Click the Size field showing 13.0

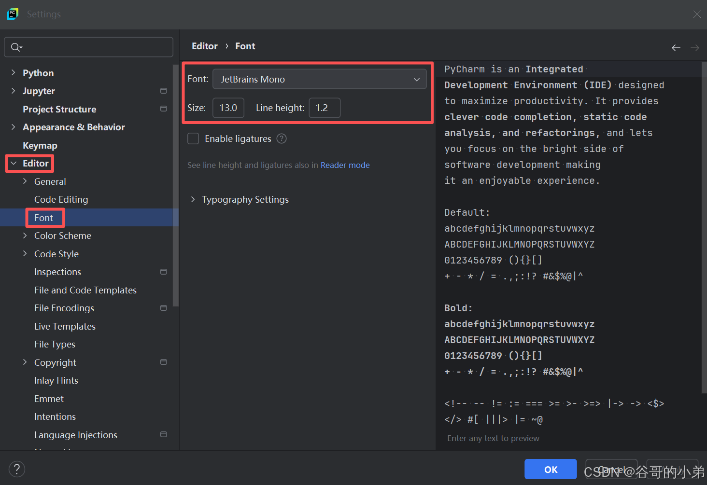pyautogui.click(x=228, y=108)
